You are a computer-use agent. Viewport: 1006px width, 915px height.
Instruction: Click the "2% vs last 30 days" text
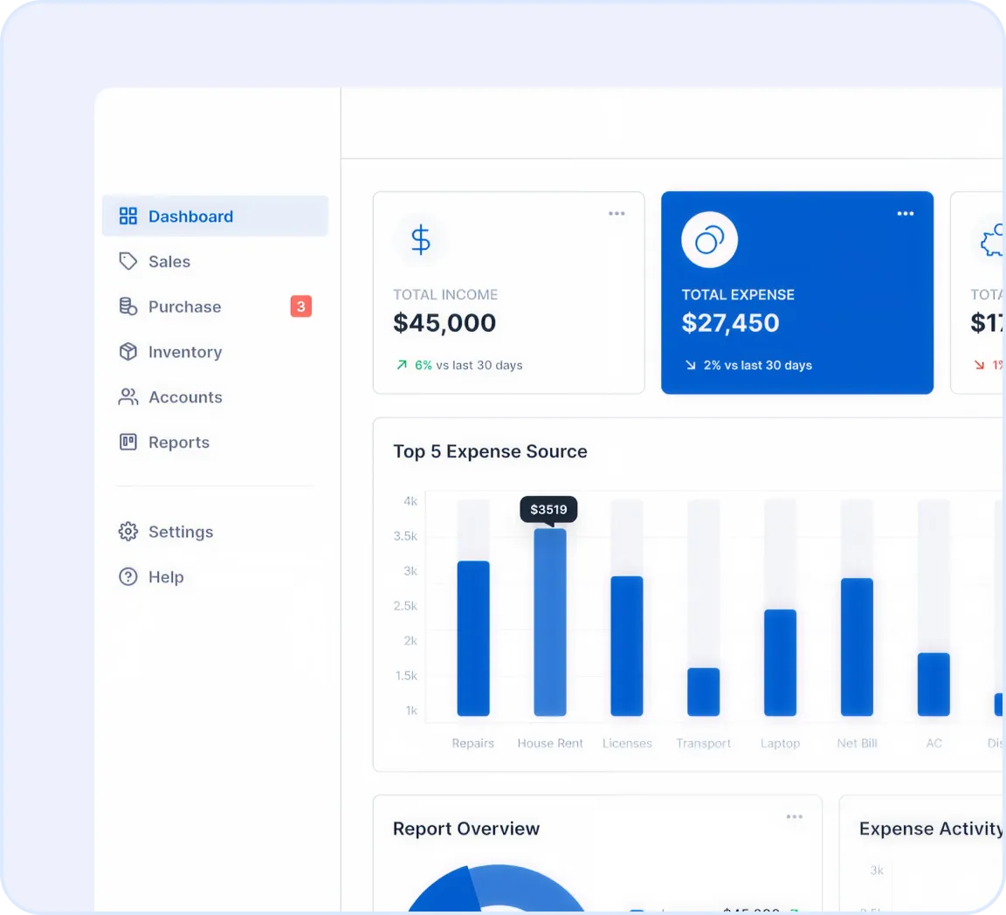pyautogui.click(x=758, y=365)
